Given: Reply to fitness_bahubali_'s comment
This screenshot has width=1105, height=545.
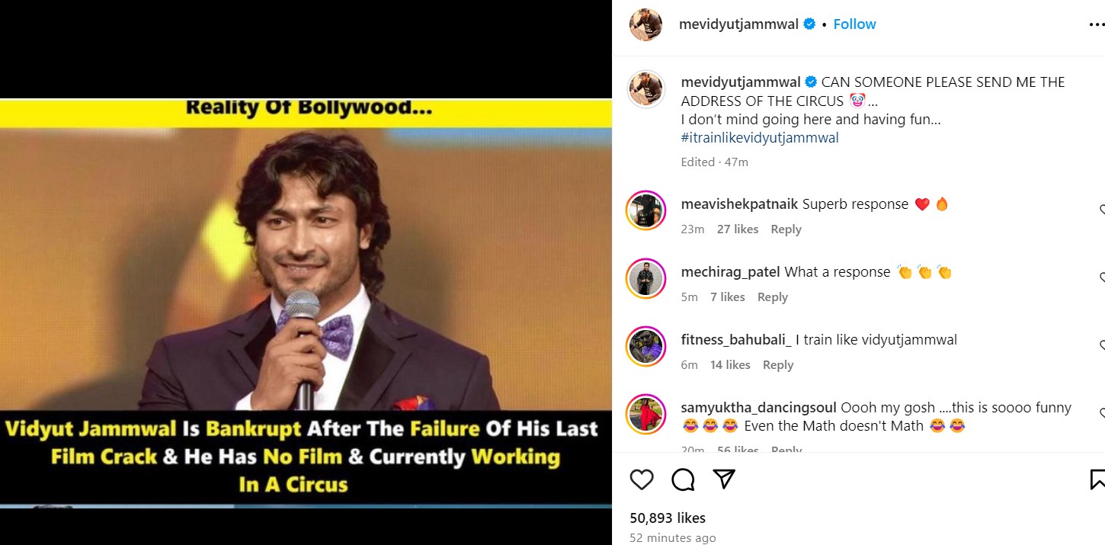Looking at the screenshot, I should [778, 365].
